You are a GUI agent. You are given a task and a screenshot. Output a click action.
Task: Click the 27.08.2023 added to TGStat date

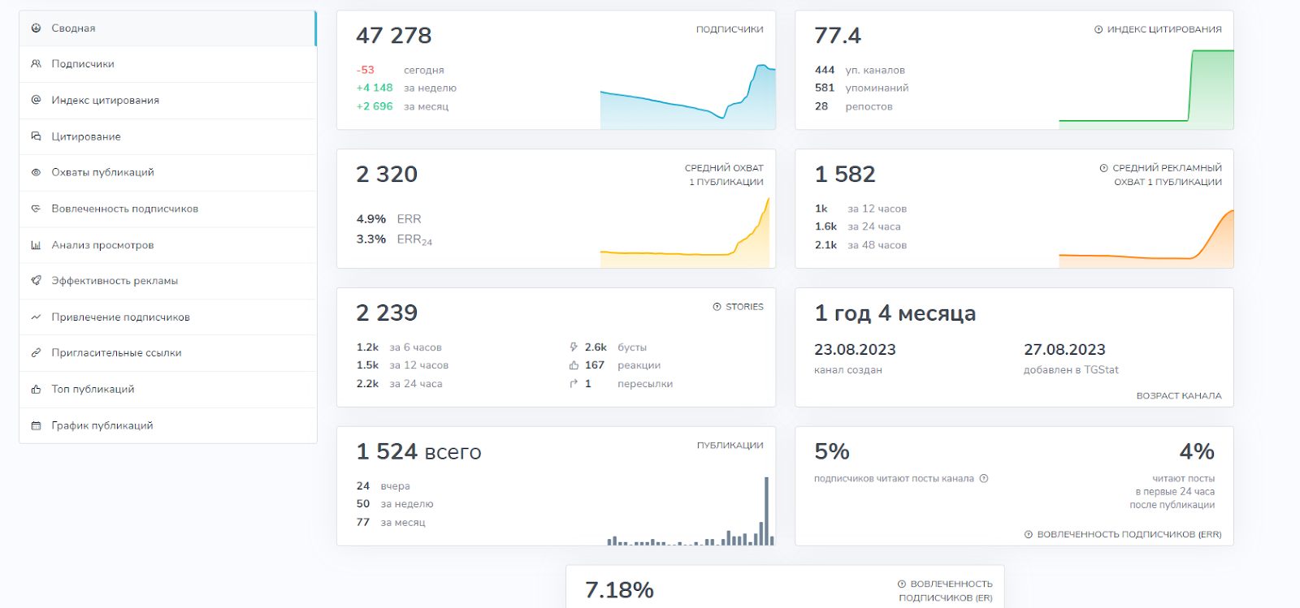click(1064, 350)
